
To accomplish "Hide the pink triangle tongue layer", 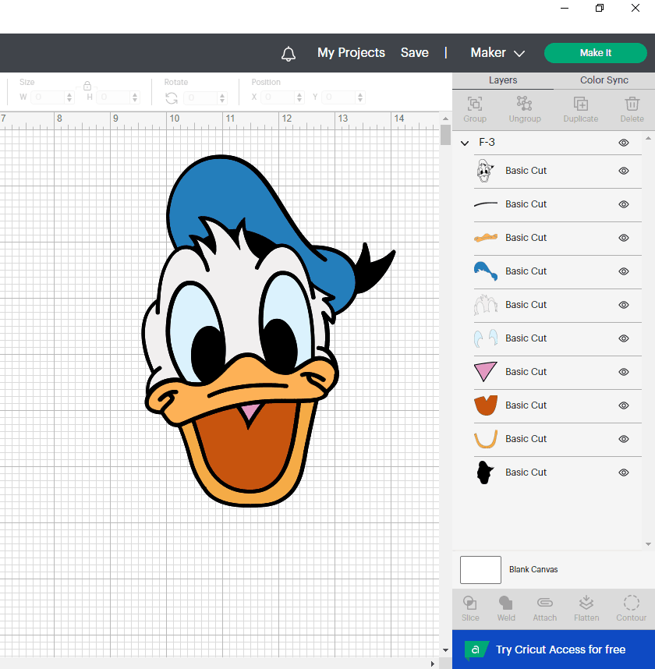I will click(624, 372).
